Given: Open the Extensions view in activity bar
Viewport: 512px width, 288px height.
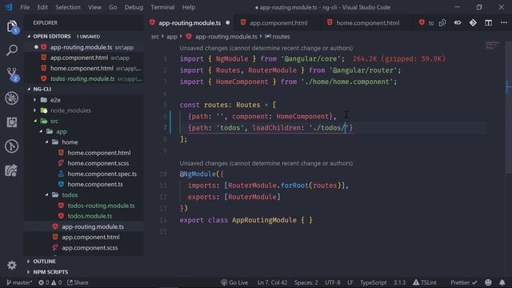Looking at the screenshot, I should [12, 122].
